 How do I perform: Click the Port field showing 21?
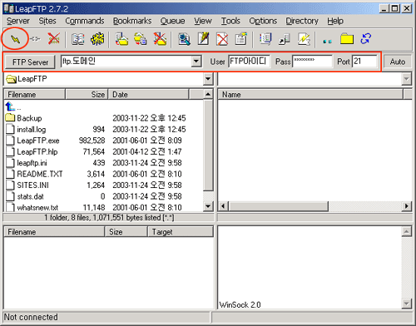coord(364,62)
